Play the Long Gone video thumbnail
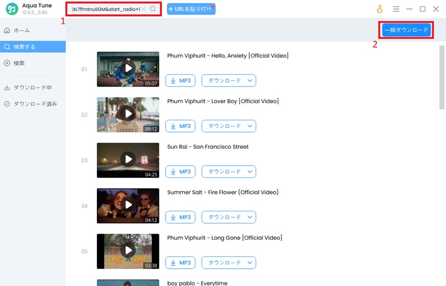 click(x=128, y=251)
